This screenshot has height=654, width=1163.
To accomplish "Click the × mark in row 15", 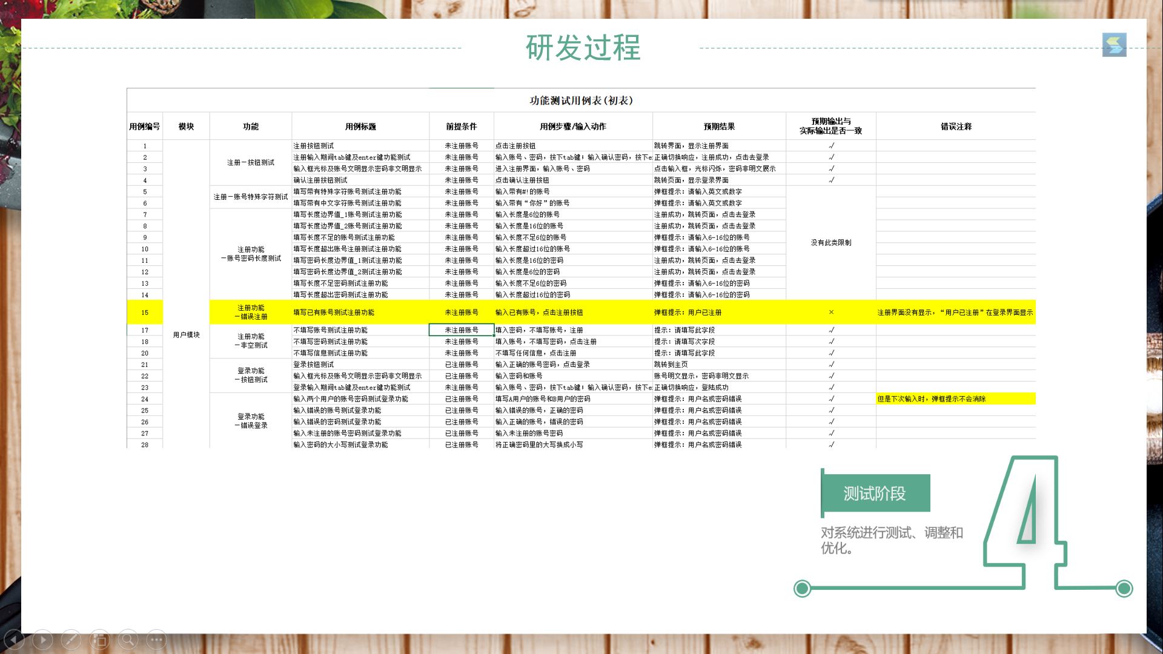I will [831, 312].
